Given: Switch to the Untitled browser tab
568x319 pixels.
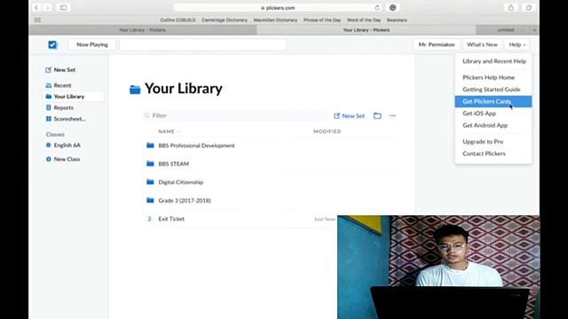Looking at the screenshot, I should coord(505,30).
